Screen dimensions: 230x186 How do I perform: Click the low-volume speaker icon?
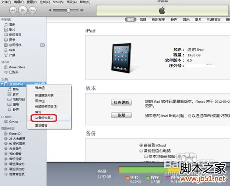[50, 10]
